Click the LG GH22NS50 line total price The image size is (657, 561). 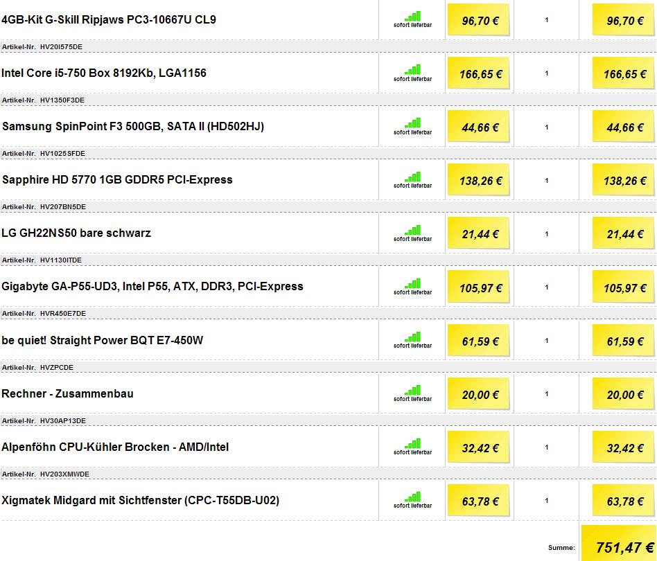[623, 233]
